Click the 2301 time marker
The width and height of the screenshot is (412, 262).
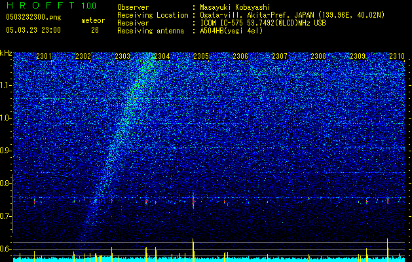coord(44,56)
